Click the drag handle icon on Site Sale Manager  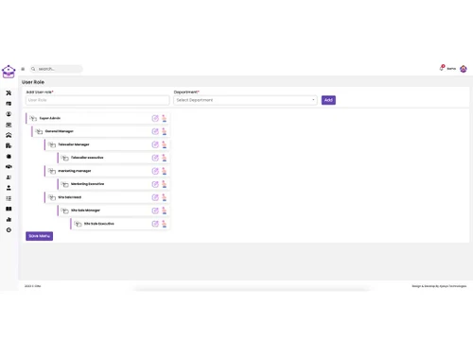point(64,211)
